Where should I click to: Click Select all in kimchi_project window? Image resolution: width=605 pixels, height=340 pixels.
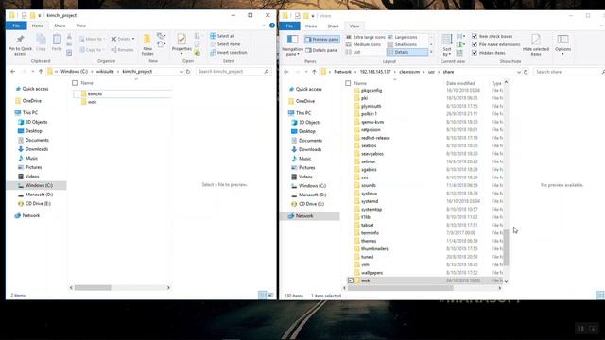click(223, 36)
